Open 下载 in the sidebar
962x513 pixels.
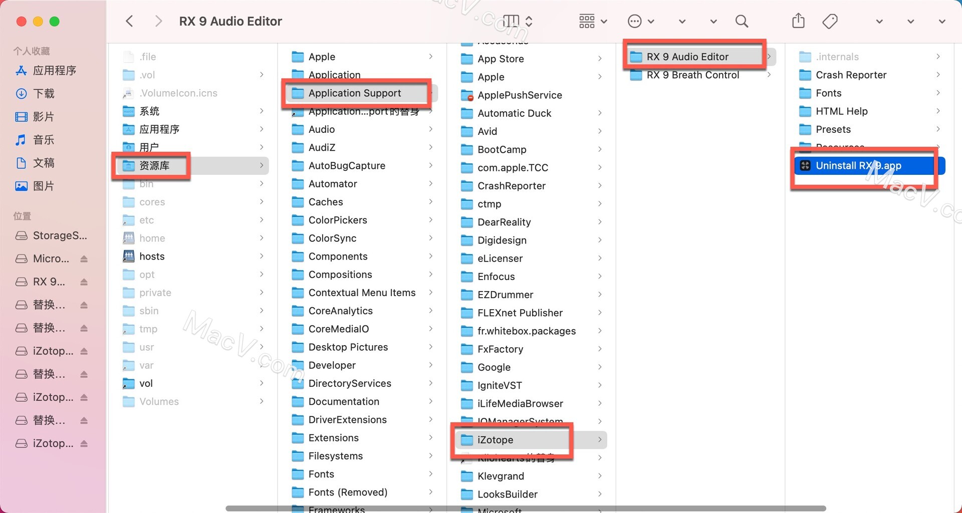(35, 94)
